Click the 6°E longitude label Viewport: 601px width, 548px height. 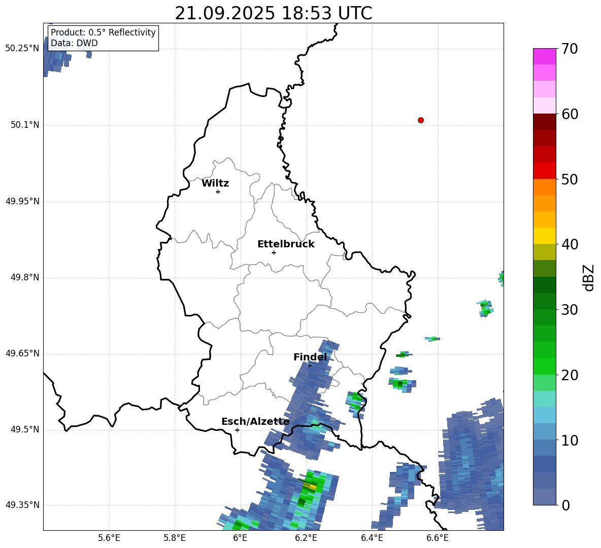pyautogui.click(x=240, y=538)
